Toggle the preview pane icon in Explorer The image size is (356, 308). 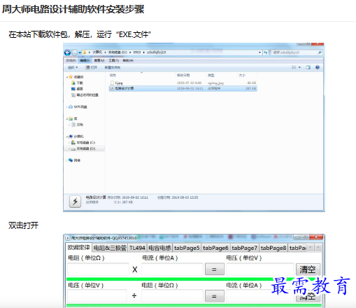tap(308, 67)
